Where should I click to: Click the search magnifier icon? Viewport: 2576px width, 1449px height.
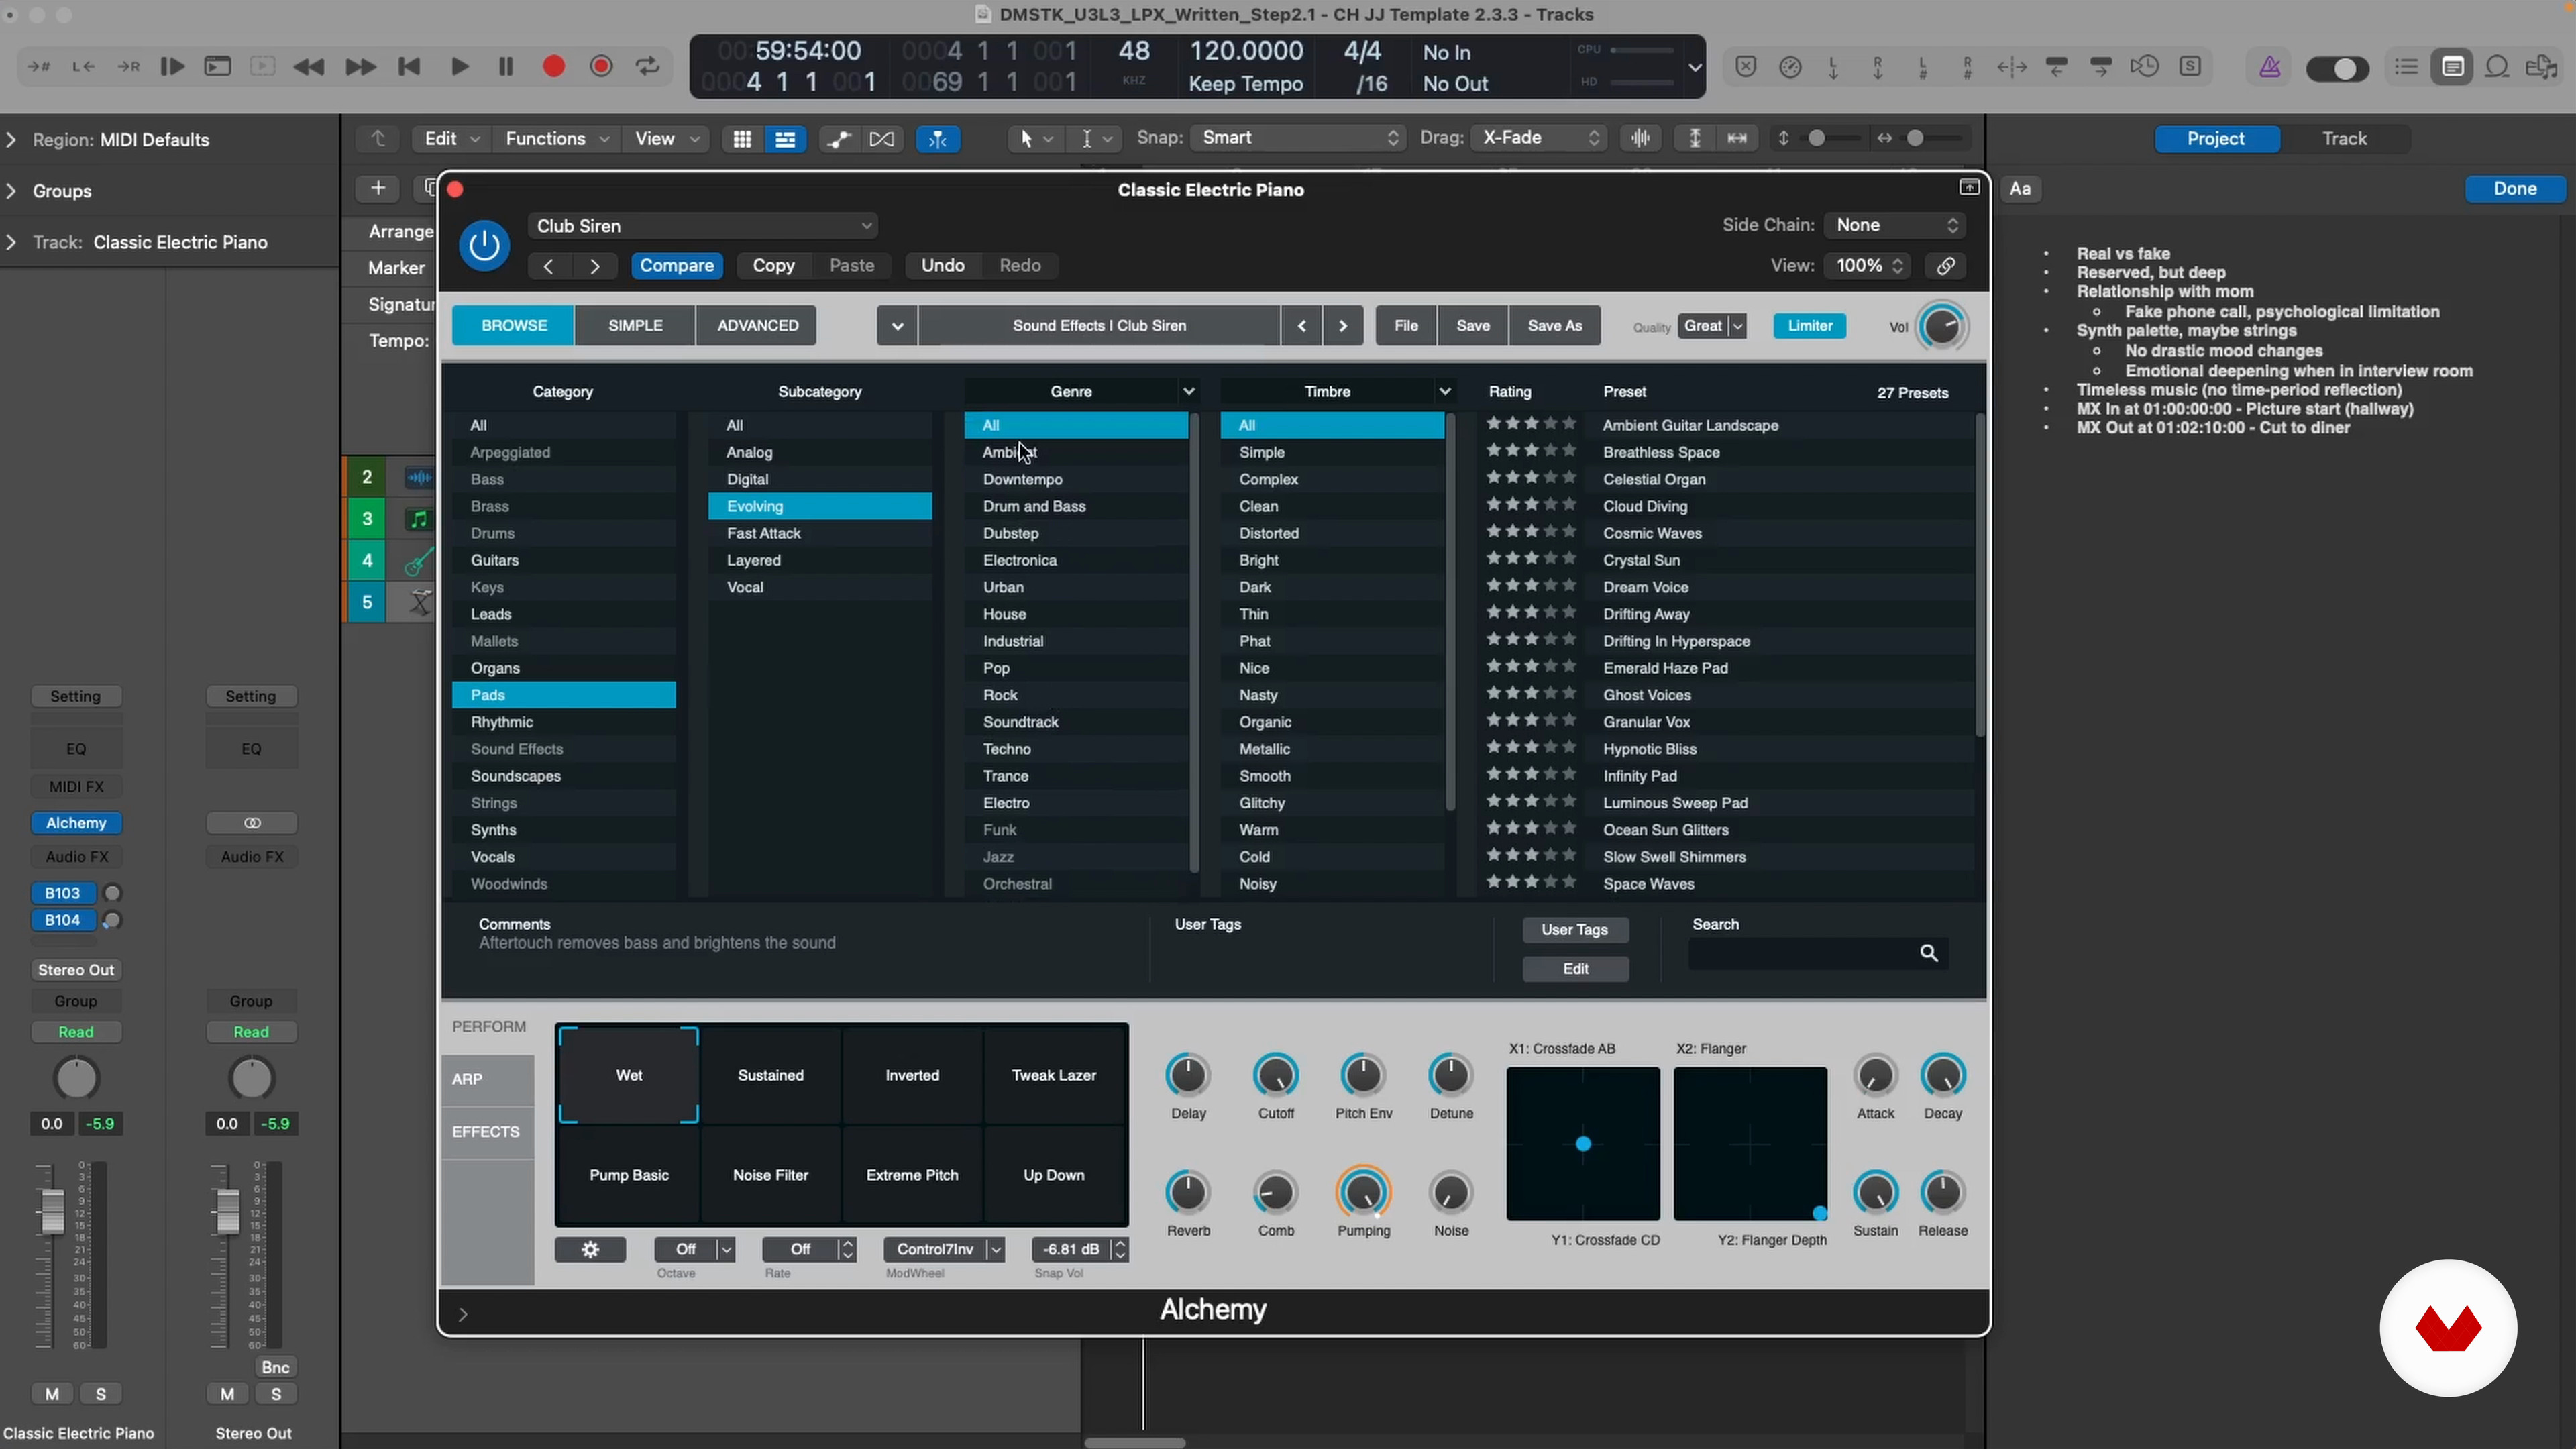[x=1929, y=953]
